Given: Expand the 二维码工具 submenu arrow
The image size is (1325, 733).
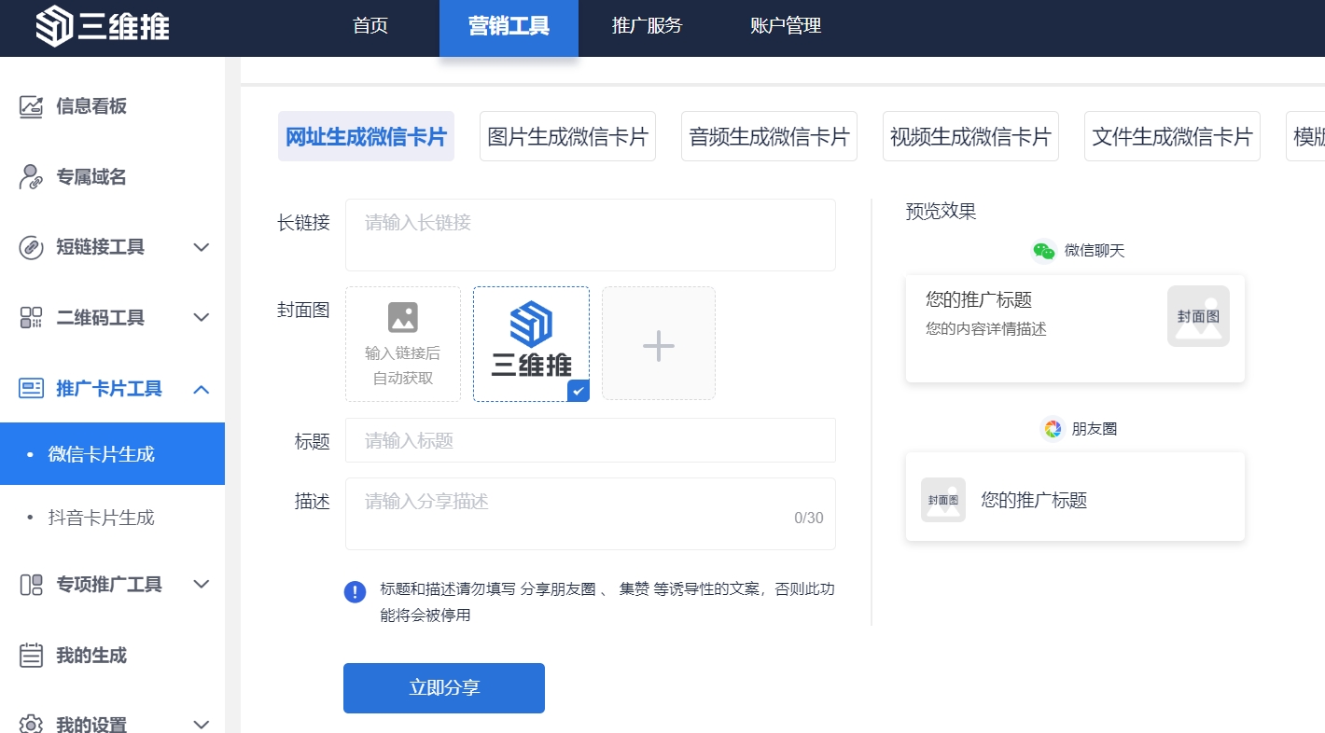Looking at the screenshot, I should [201, 318].
